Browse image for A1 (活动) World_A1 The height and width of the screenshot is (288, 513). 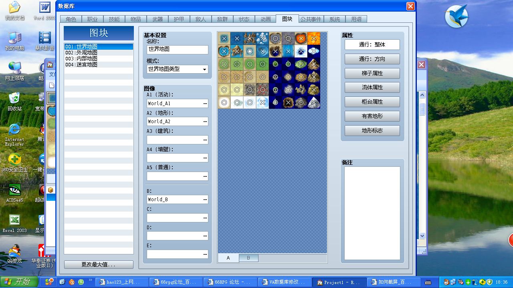(x=205, y=103)
